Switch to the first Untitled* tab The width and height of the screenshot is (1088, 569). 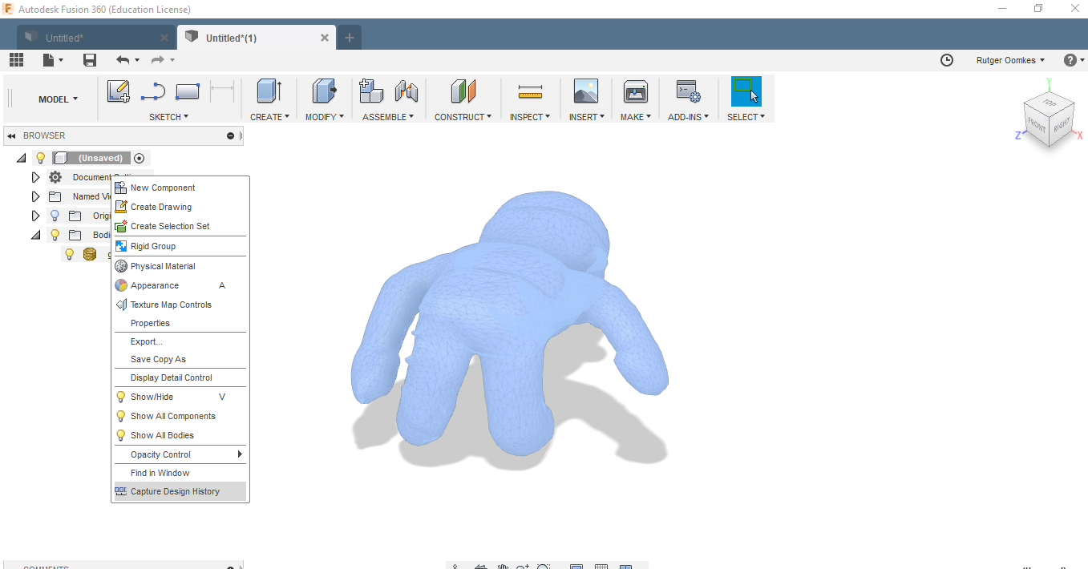click(95, 38)
